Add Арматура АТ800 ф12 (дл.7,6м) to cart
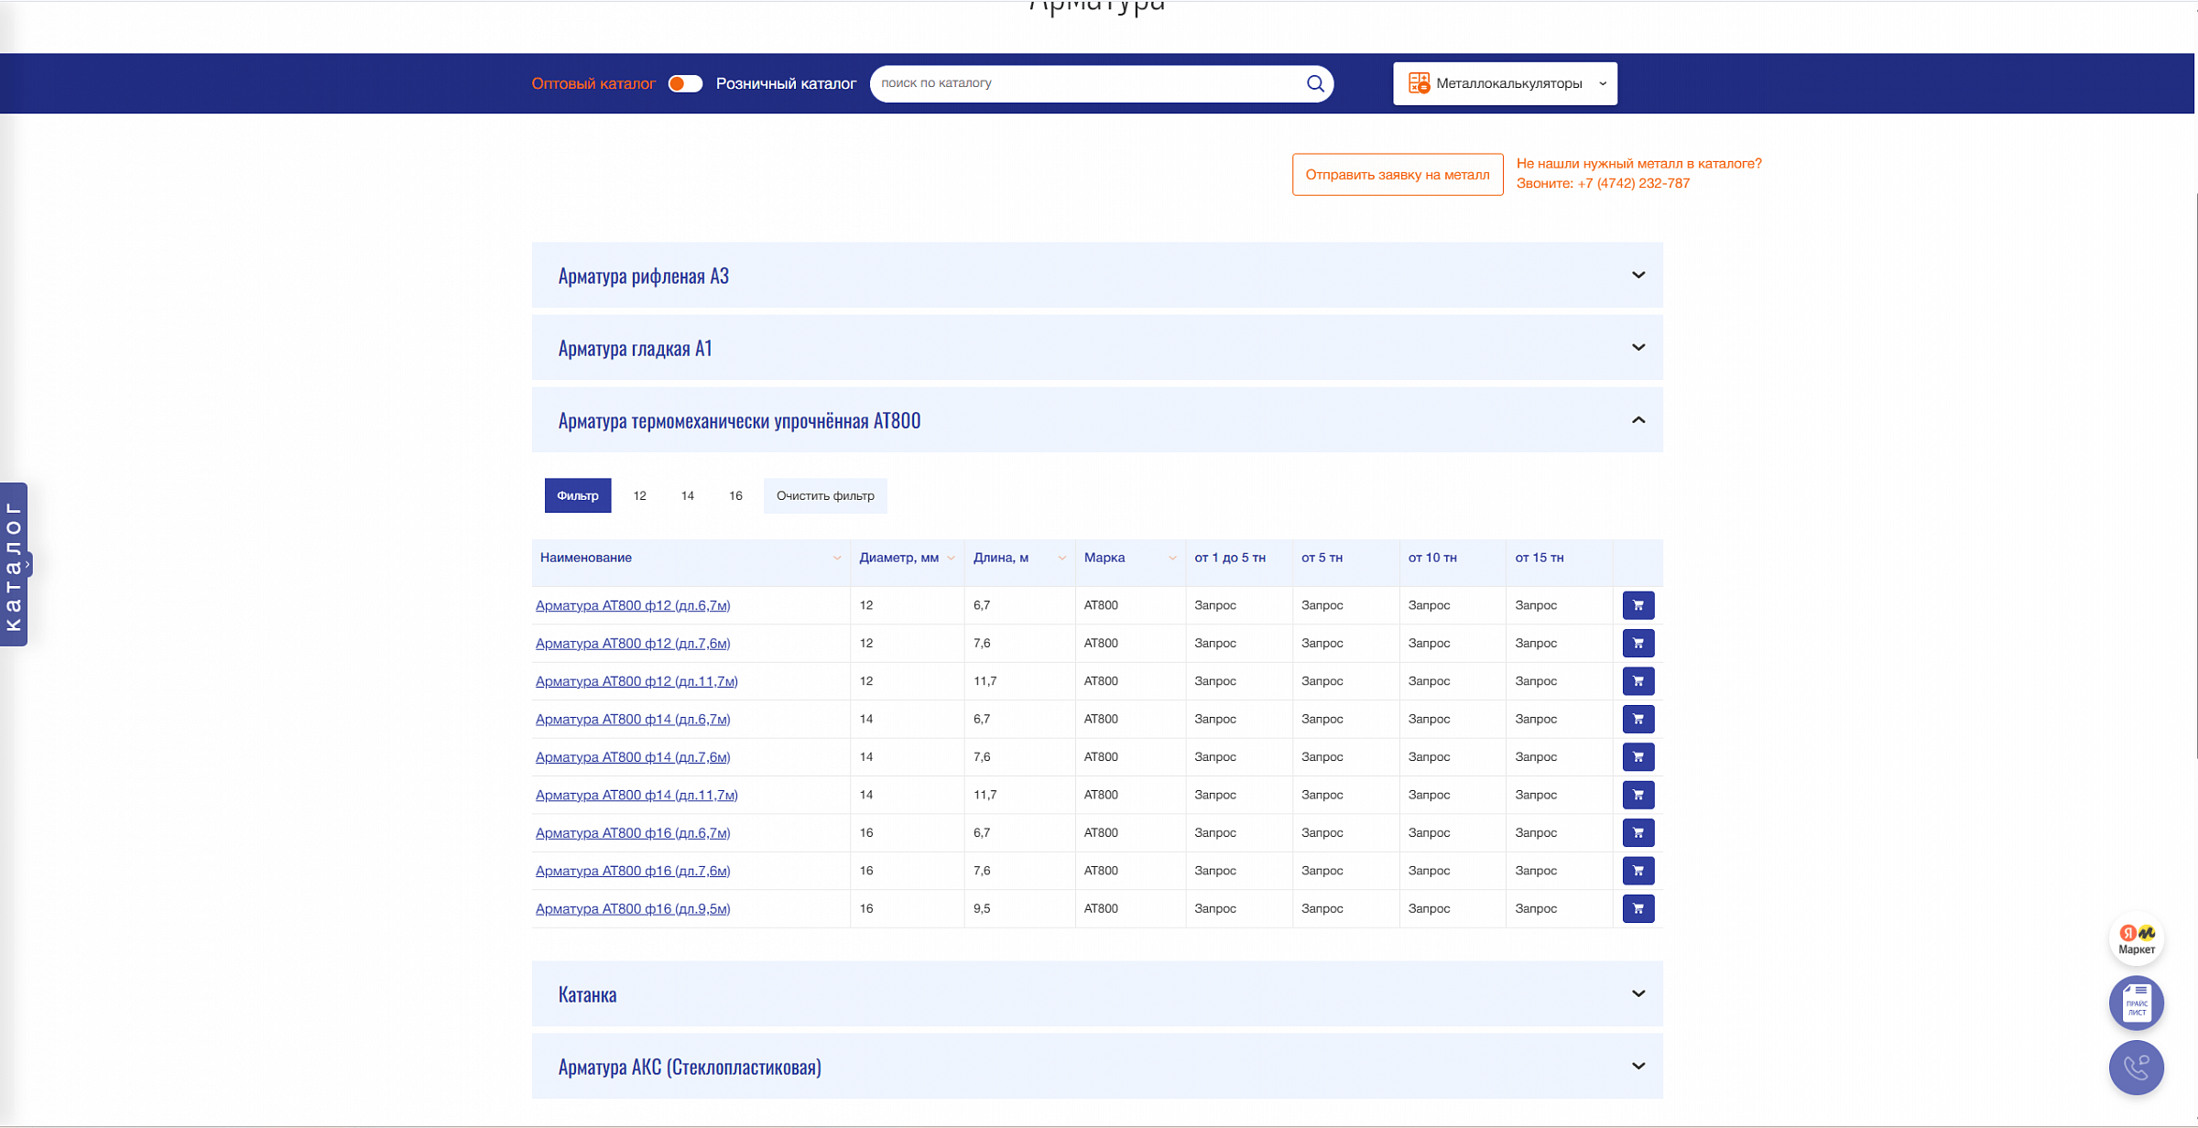Screen dimensions: 2198x1128 click(1638, 643)
